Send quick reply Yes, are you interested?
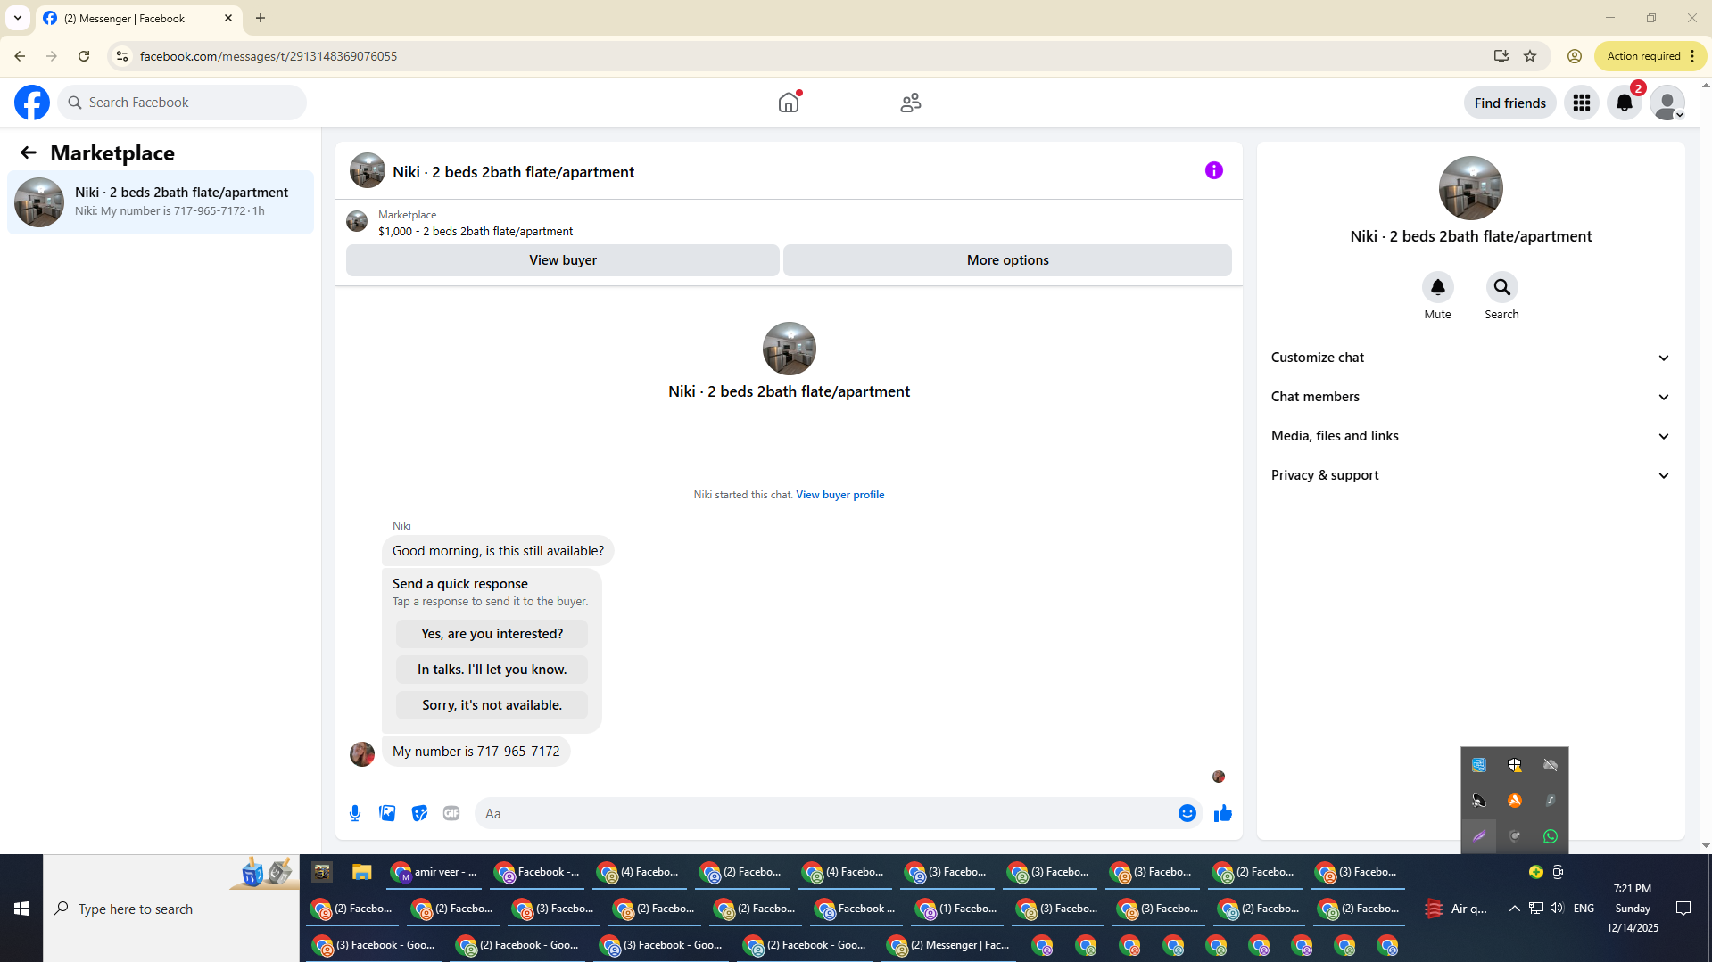 pyautogui.click(x=492, y=634)
